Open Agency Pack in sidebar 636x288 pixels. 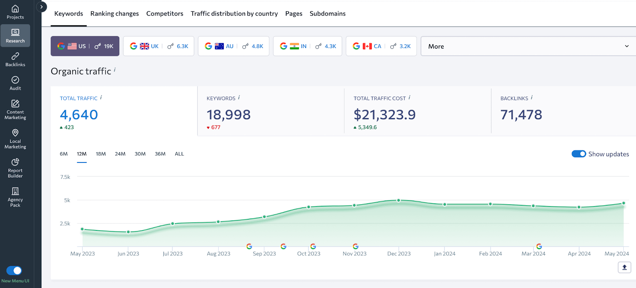[x=15, y=197]
